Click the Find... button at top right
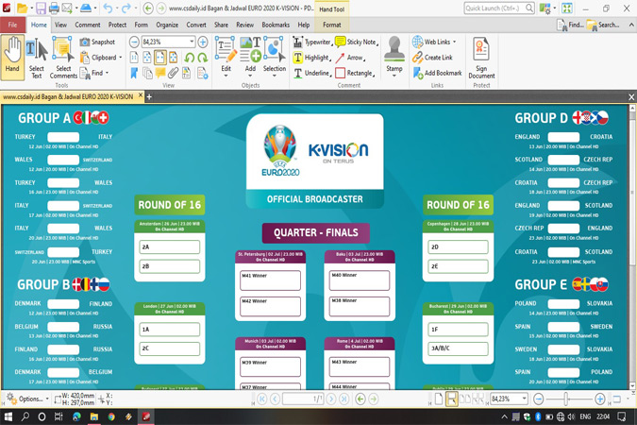Image resolution: width=637 pixels, height=425 pixels. pos(570,25)
